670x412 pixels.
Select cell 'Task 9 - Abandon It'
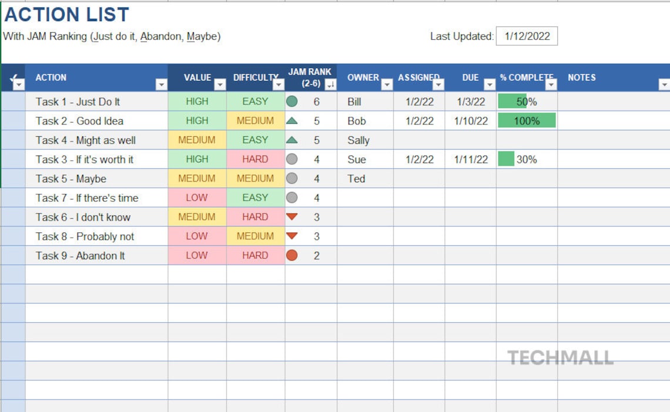click(96, 255)
